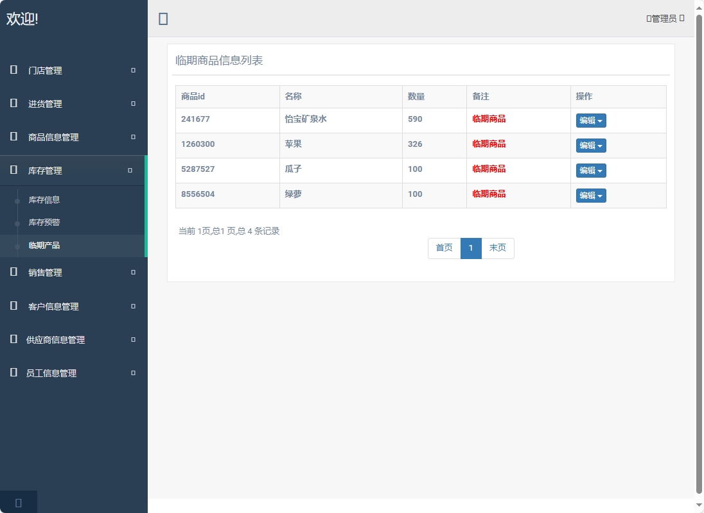Open the 编辑 dropdown for 绿萝
Viewport: 704px width, 513px height.
[x=590, y=195]
